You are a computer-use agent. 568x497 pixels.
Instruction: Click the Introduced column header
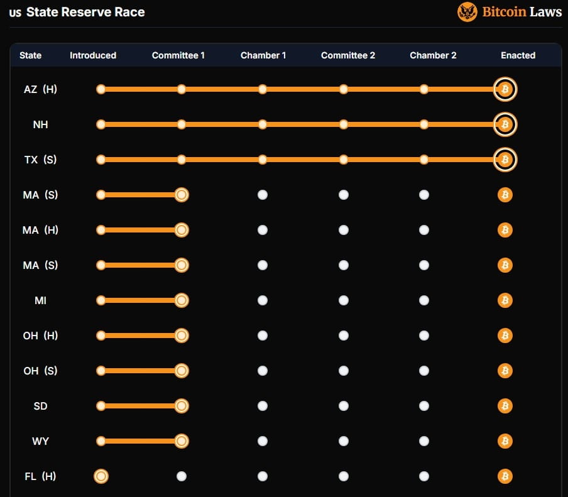coord(92,55)
